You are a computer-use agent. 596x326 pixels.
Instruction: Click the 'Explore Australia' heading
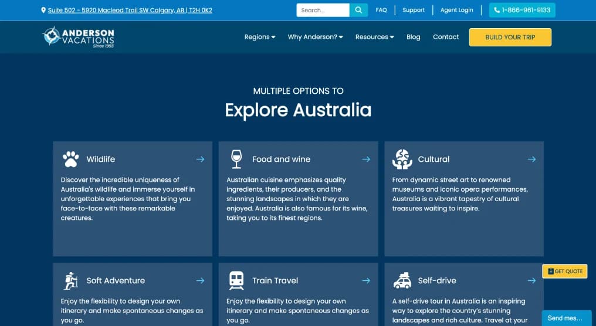[x=298, y=110]
